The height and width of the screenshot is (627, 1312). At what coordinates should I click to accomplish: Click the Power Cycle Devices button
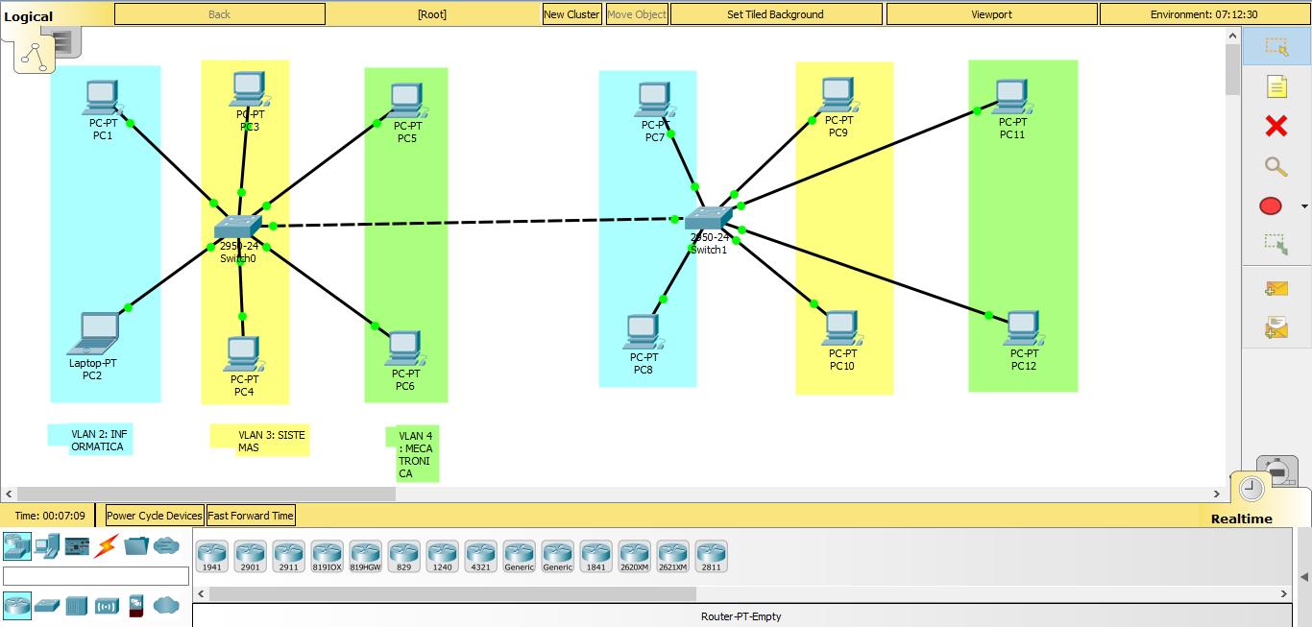click(x=155, y=516)
